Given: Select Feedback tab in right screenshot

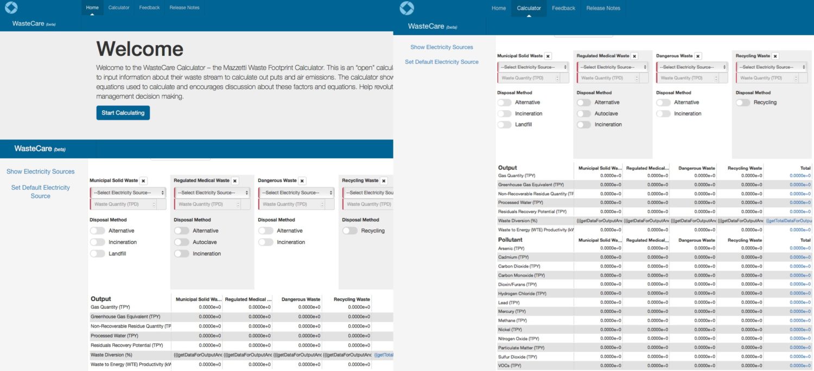Looking at the screenshot, I should [563, 8].
